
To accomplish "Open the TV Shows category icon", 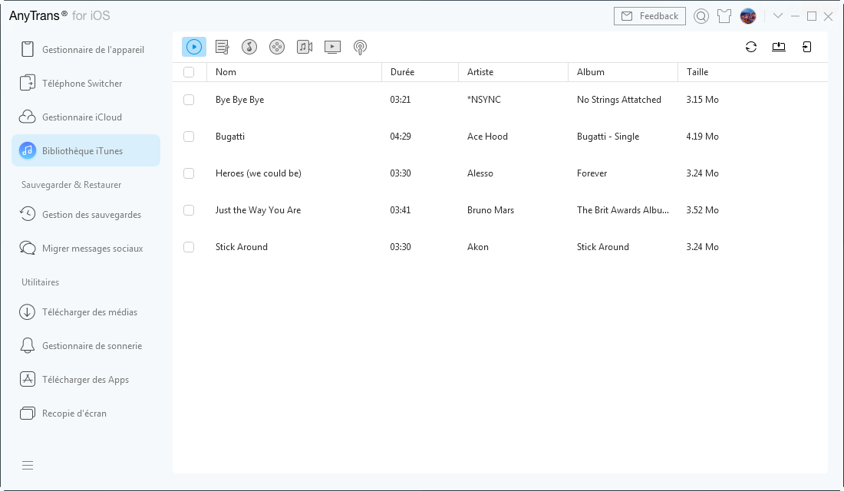I will [x=332, y=47].
